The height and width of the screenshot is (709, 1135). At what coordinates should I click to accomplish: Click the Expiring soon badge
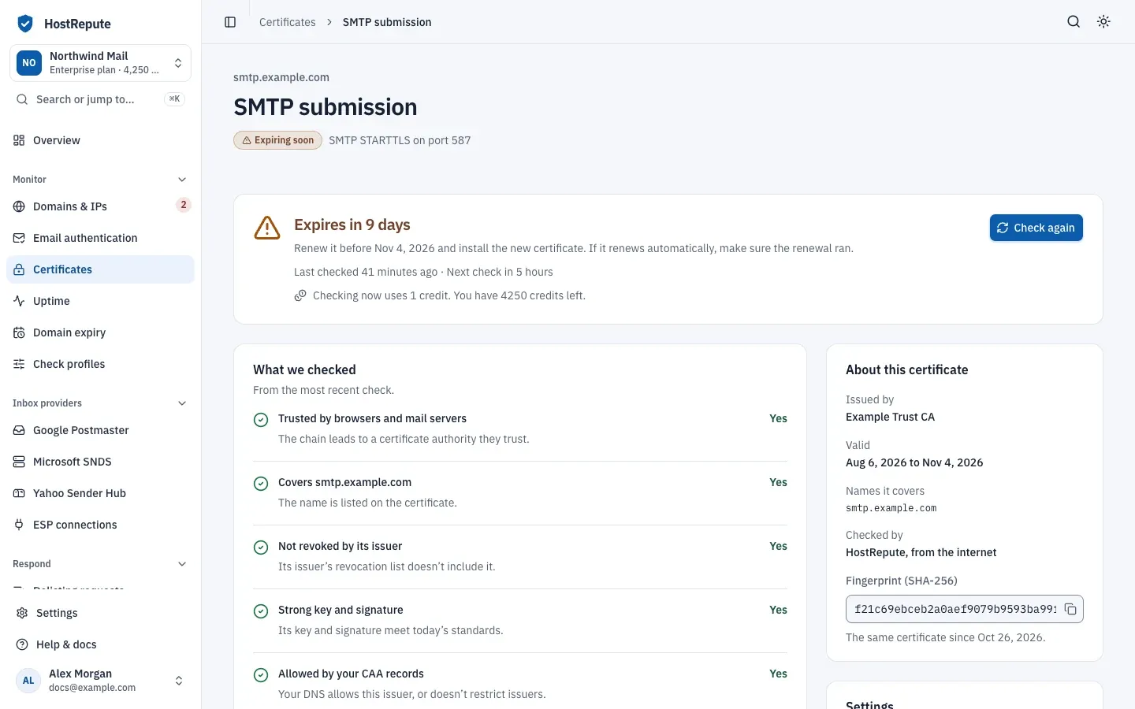tap(277, 140)
